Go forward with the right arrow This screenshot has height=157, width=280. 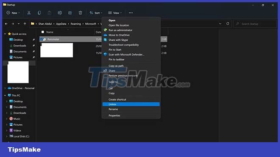click(x=13, y=24)
